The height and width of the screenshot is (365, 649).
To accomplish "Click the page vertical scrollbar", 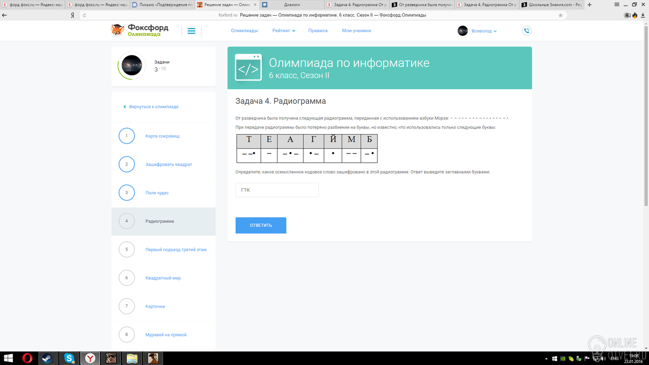I will pyautogui.click(x=646, y=185).
